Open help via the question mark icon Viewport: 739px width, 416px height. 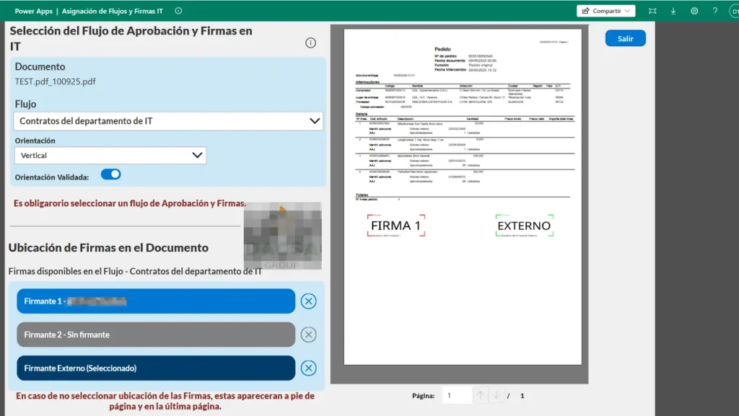714,11
